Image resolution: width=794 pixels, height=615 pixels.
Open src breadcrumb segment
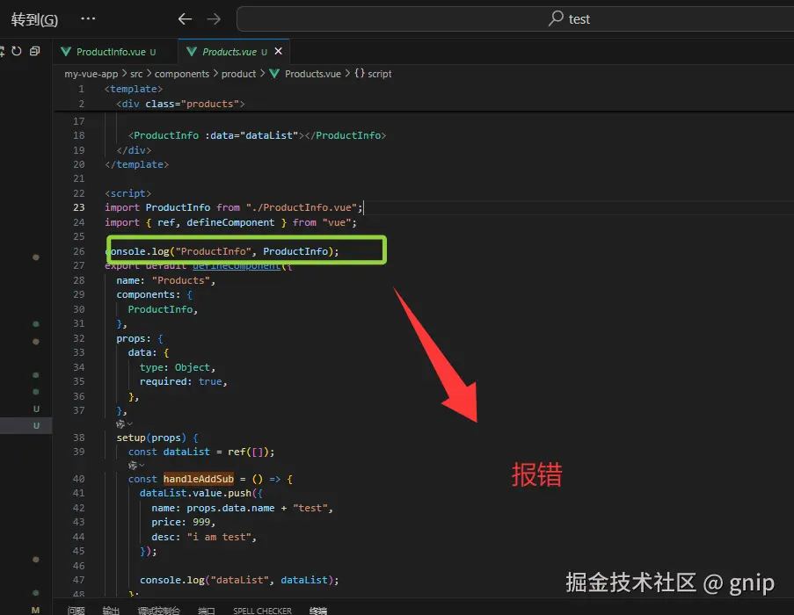[x=136, y=74]
